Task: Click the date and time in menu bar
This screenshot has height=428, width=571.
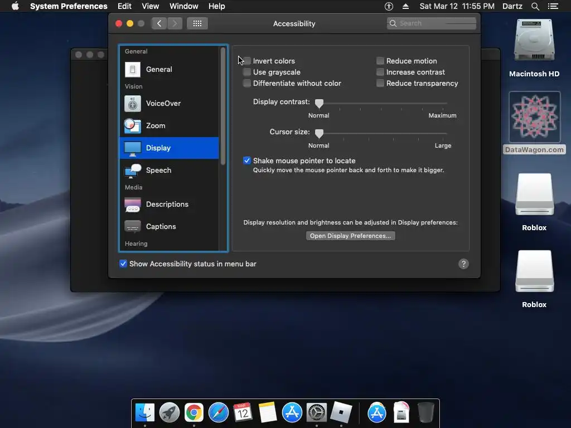Action: click(x=457, y=6)
